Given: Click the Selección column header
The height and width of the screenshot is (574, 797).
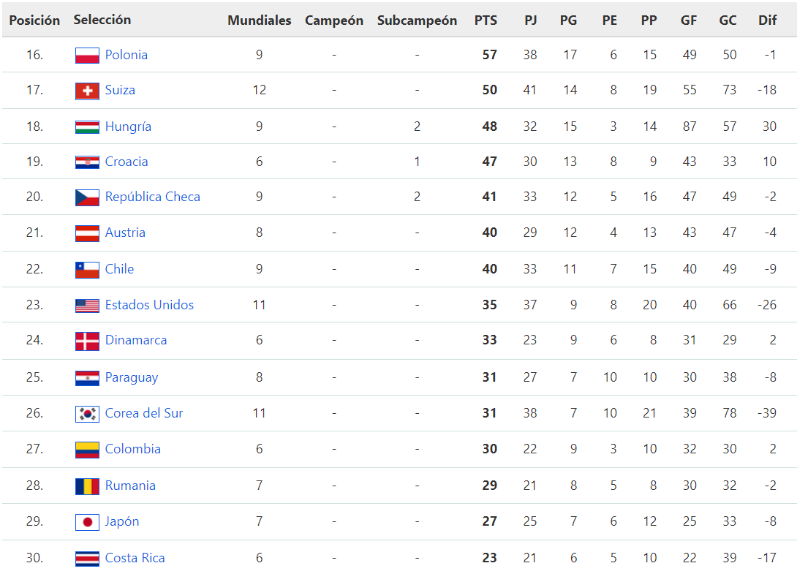Looking at the screenshot, I should click(102, 20).
